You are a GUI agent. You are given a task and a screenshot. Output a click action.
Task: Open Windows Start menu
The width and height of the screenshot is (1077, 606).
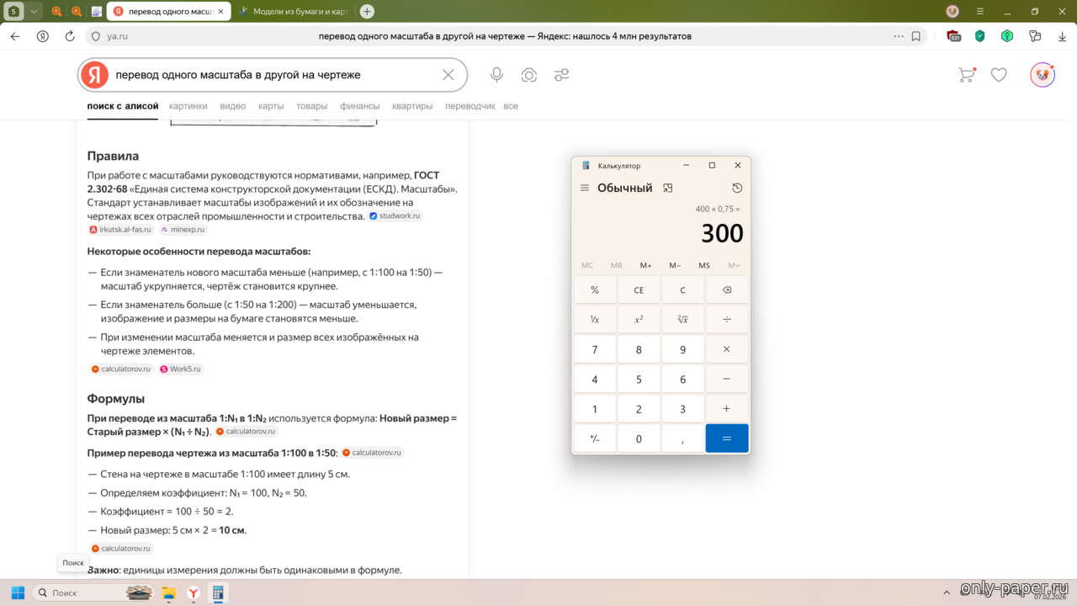18,593
